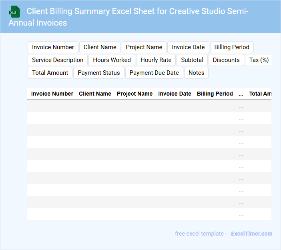281x250 pixels.
Task: Select the Discounts tag
Action: [226, 60]
